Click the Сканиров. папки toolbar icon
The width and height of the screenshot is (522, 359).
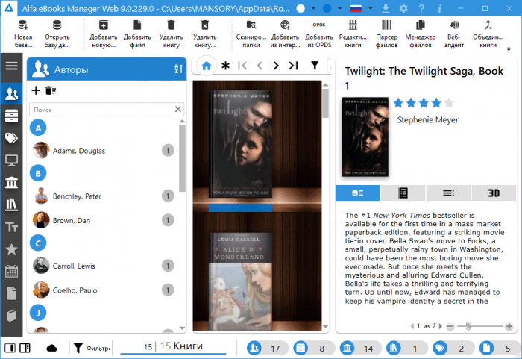250,32
